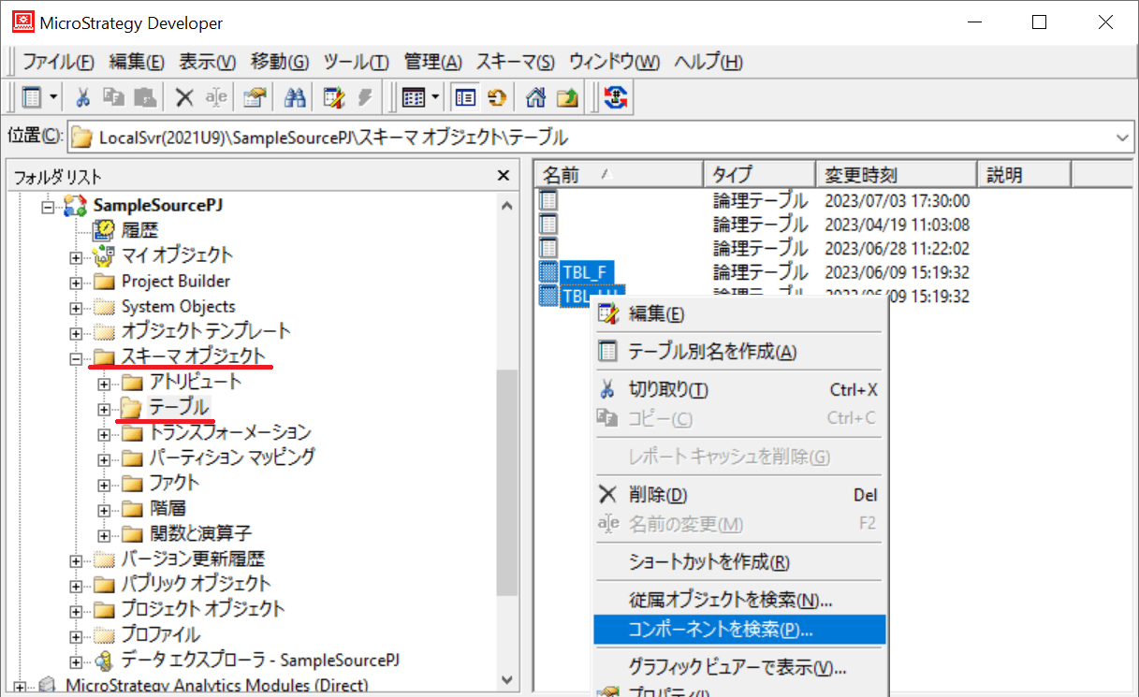Click the Cut scissors toolbar icon

(82, 97)
